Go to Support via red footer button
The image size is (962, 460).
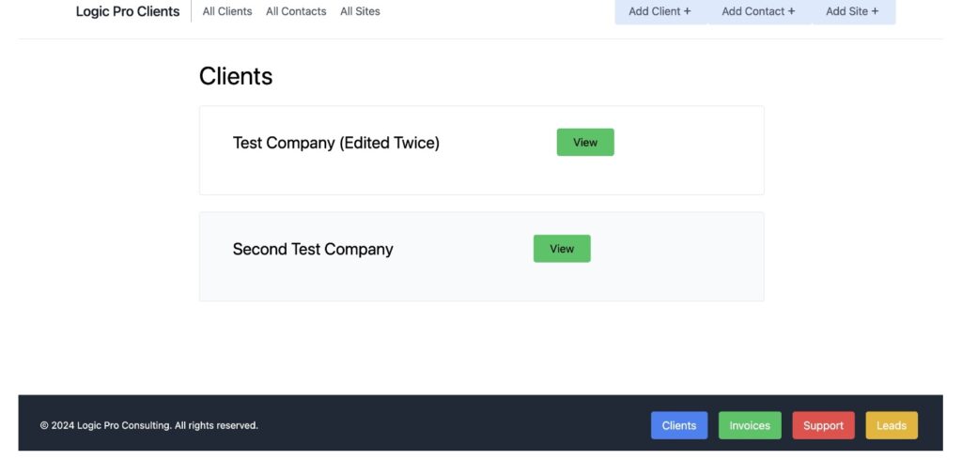pos(823,425)
